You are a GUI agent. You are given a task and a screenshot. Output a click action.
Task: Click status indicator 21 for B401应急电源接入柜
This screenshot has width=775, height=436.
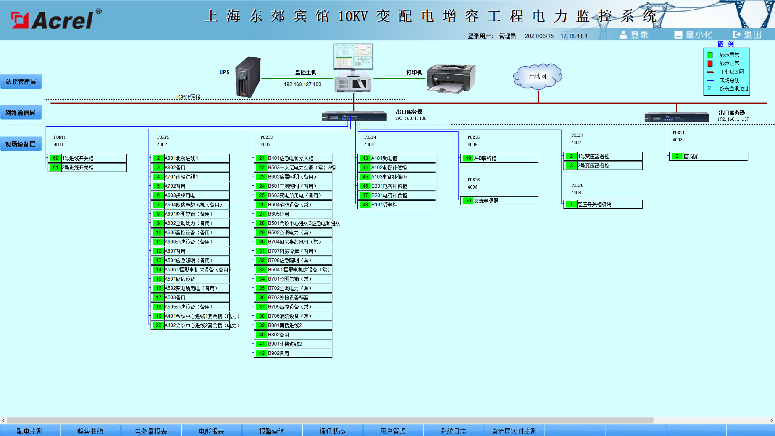pos(262,158)
